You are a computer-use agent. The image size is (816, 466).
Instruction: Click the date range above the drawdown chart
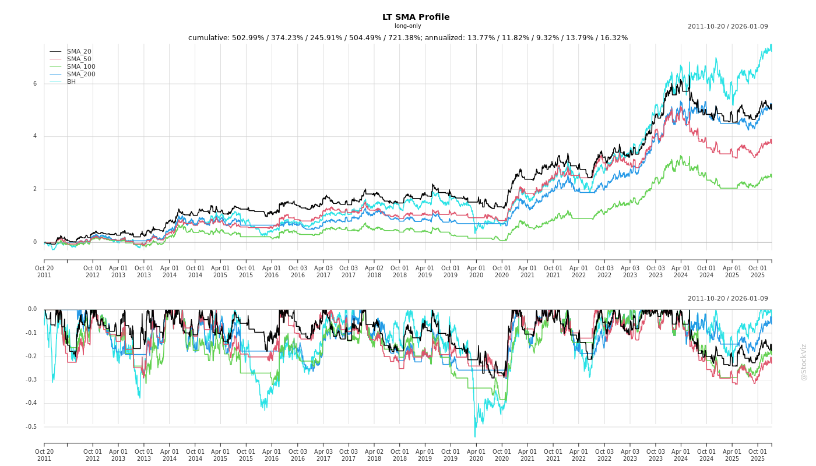coord(727,299)
